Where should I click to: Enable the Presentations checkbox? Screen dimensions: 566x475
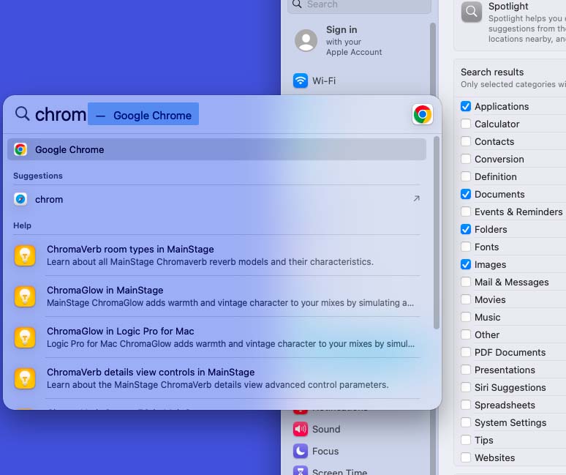click(x=466, y=370)
